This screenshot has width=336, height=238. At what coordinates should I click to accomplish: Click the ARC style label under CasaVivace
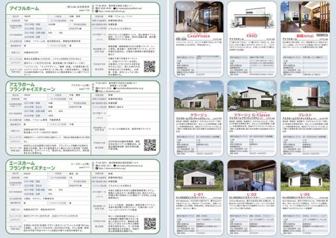pos(181,39)
